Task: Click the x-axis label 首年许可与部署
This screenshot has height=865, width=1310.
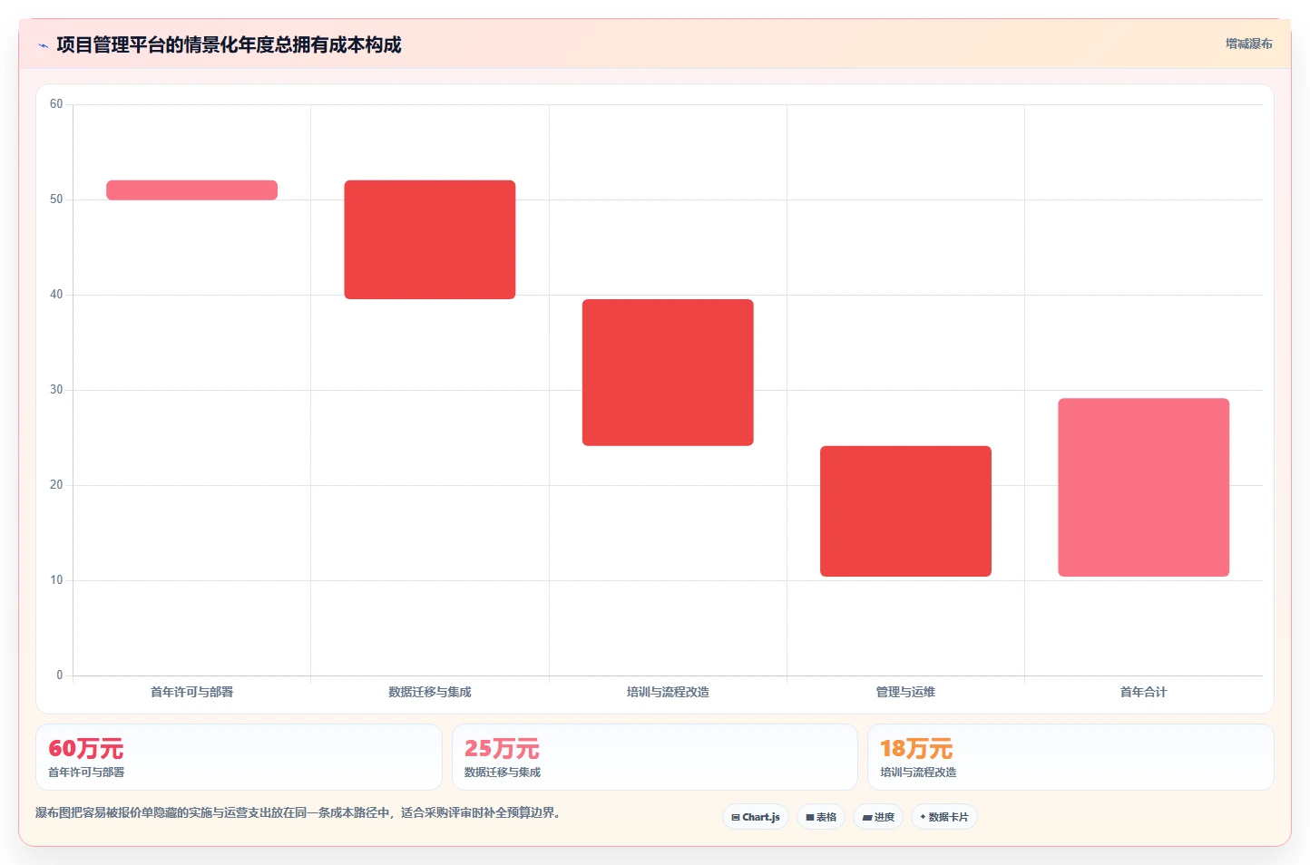Action: (192, 692)
